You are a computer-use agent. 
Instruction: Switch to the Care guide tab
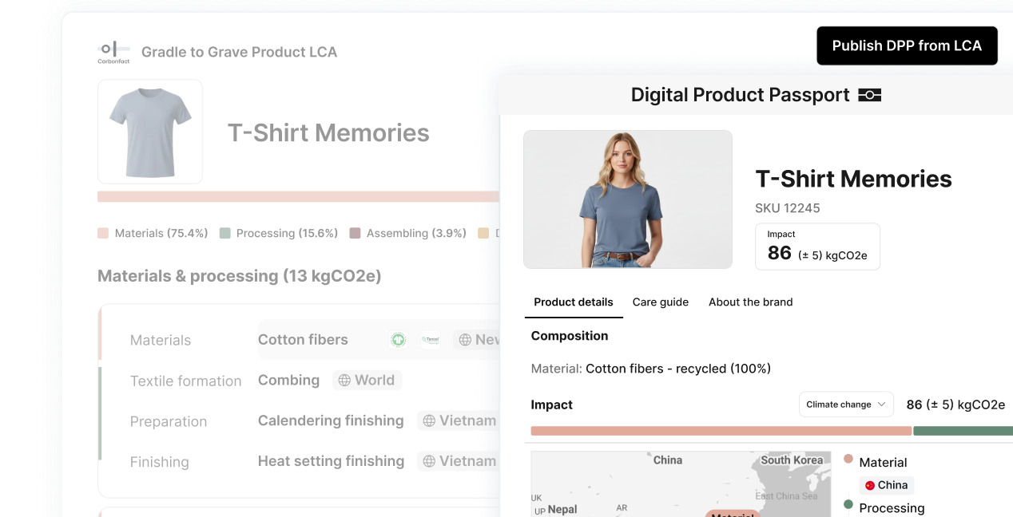click(x=660, y=302)
